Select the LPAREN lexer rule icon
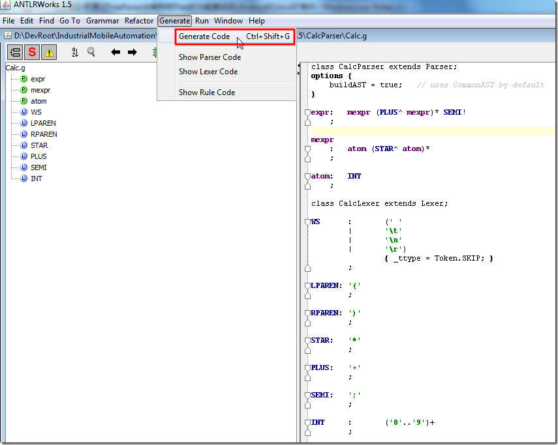 pos(24,123)
